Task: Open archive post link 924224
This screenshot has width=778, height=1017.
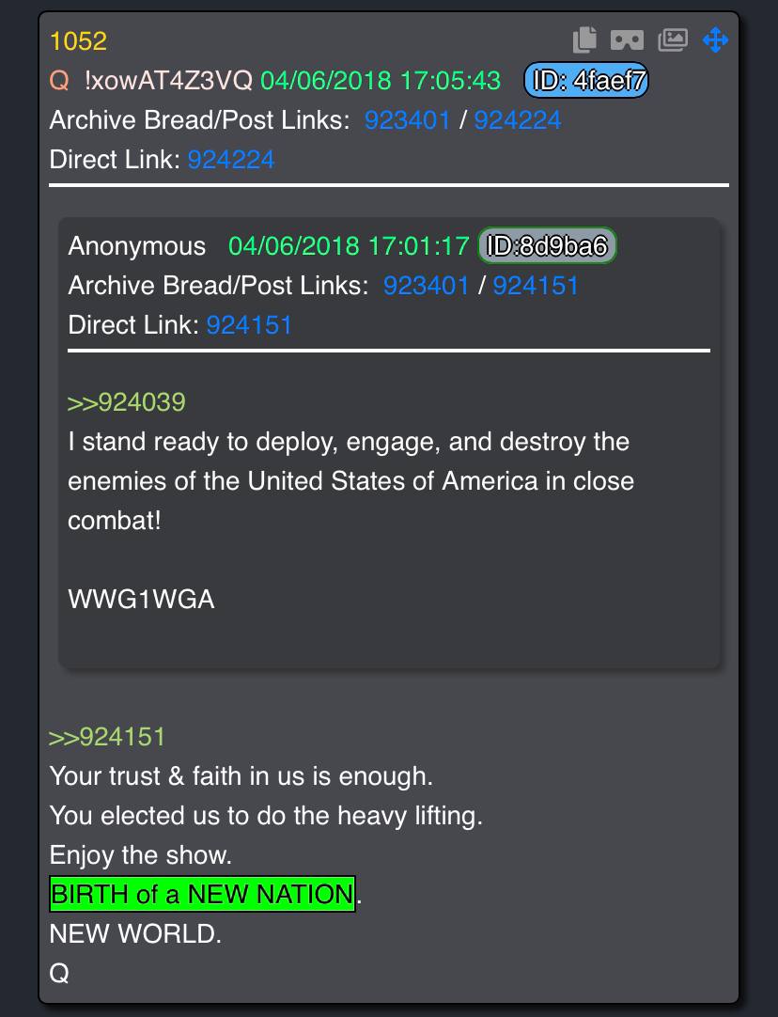Action: [x=518, y=120]
